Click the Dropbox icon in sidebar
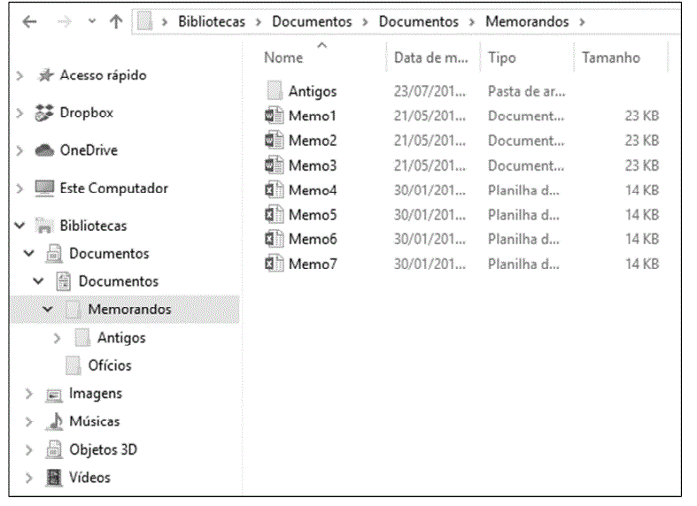This screenshot has height=506, width=697. [x=44, y=112]
